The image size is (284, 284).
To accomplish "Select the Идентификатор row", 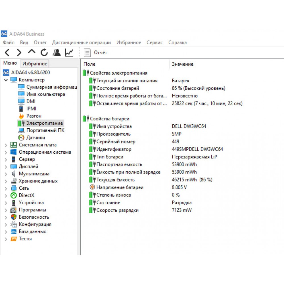I will coord(183,149).
